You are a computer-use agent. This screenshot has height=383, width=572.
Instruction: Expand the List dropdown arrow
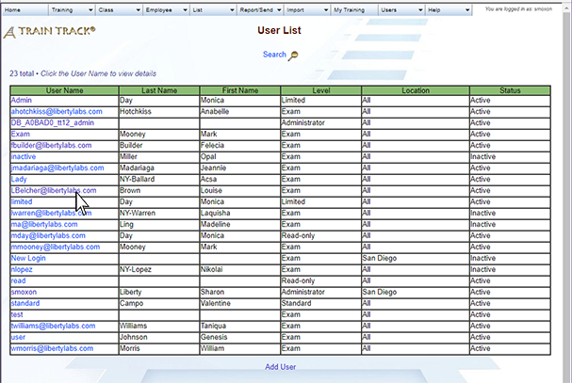(232, 10)
